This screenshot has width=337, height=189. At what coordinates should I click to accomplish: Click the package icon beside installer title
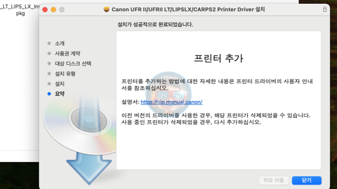pos(106,9)
